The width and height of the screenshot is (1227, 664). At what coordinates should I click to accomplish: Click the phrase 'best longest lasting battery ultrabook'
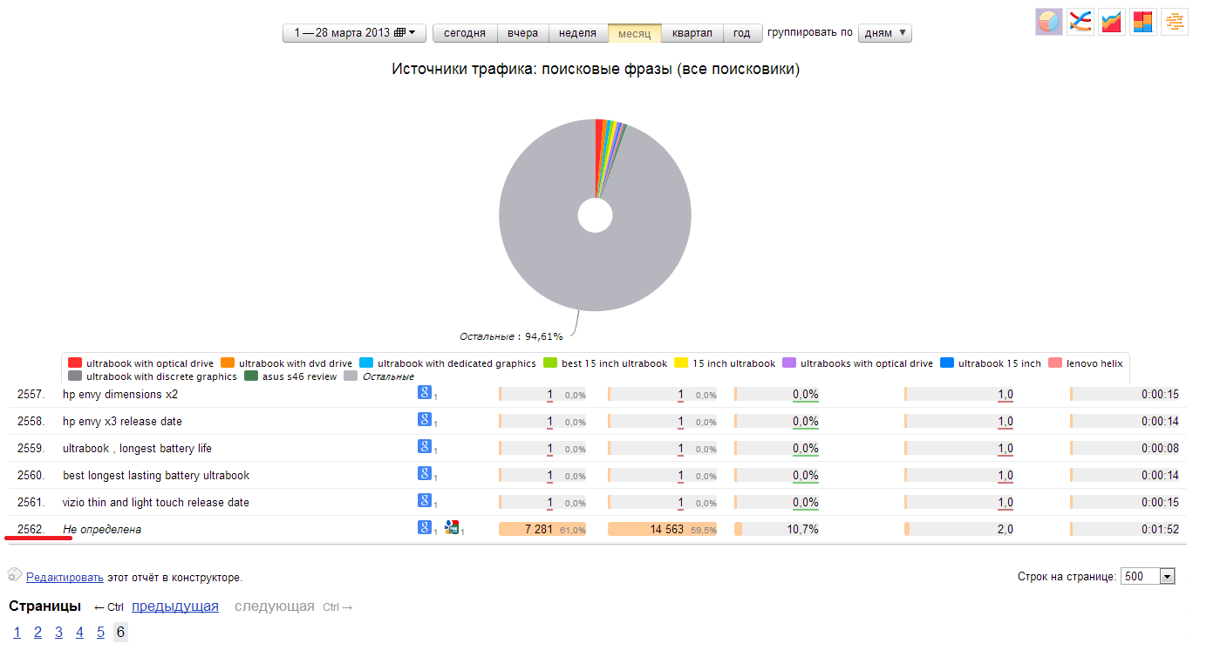pyautogui.click(x=156, y=475)
